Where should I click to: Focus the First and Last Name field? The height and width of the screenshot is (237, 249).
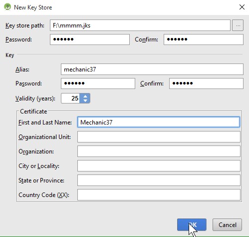[159, 122]
